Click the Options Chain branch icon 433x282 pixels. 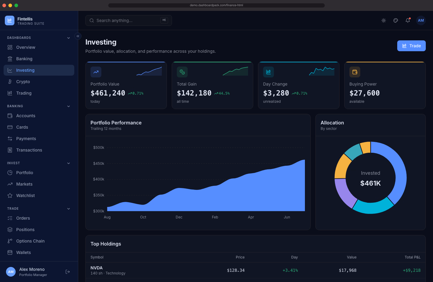pyautogui.click(x=10, y=241)
